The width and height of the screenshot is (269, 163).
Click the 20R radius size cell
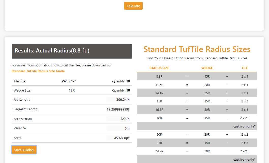159,135
